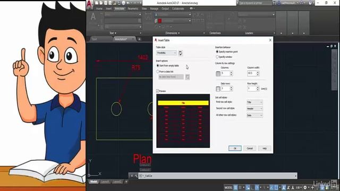This screenshot has width=340, height=191.
Task: Toggle the Preview checkbox
Action: point(158,91)
